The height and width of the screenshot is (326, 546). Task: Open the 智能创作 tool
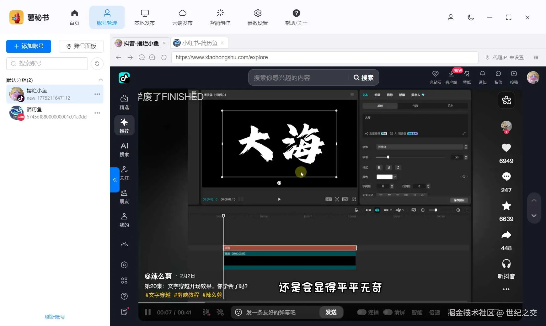220,17
